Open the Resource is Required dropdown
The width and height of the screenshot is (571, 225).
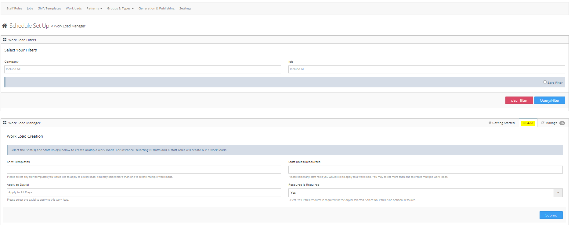[x=425, y=193]
